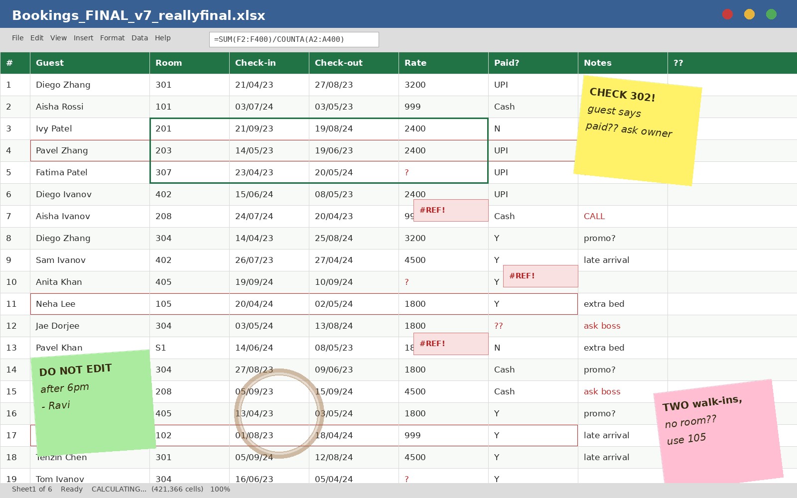
Task: Select the Guest column header
Action: 90,63
